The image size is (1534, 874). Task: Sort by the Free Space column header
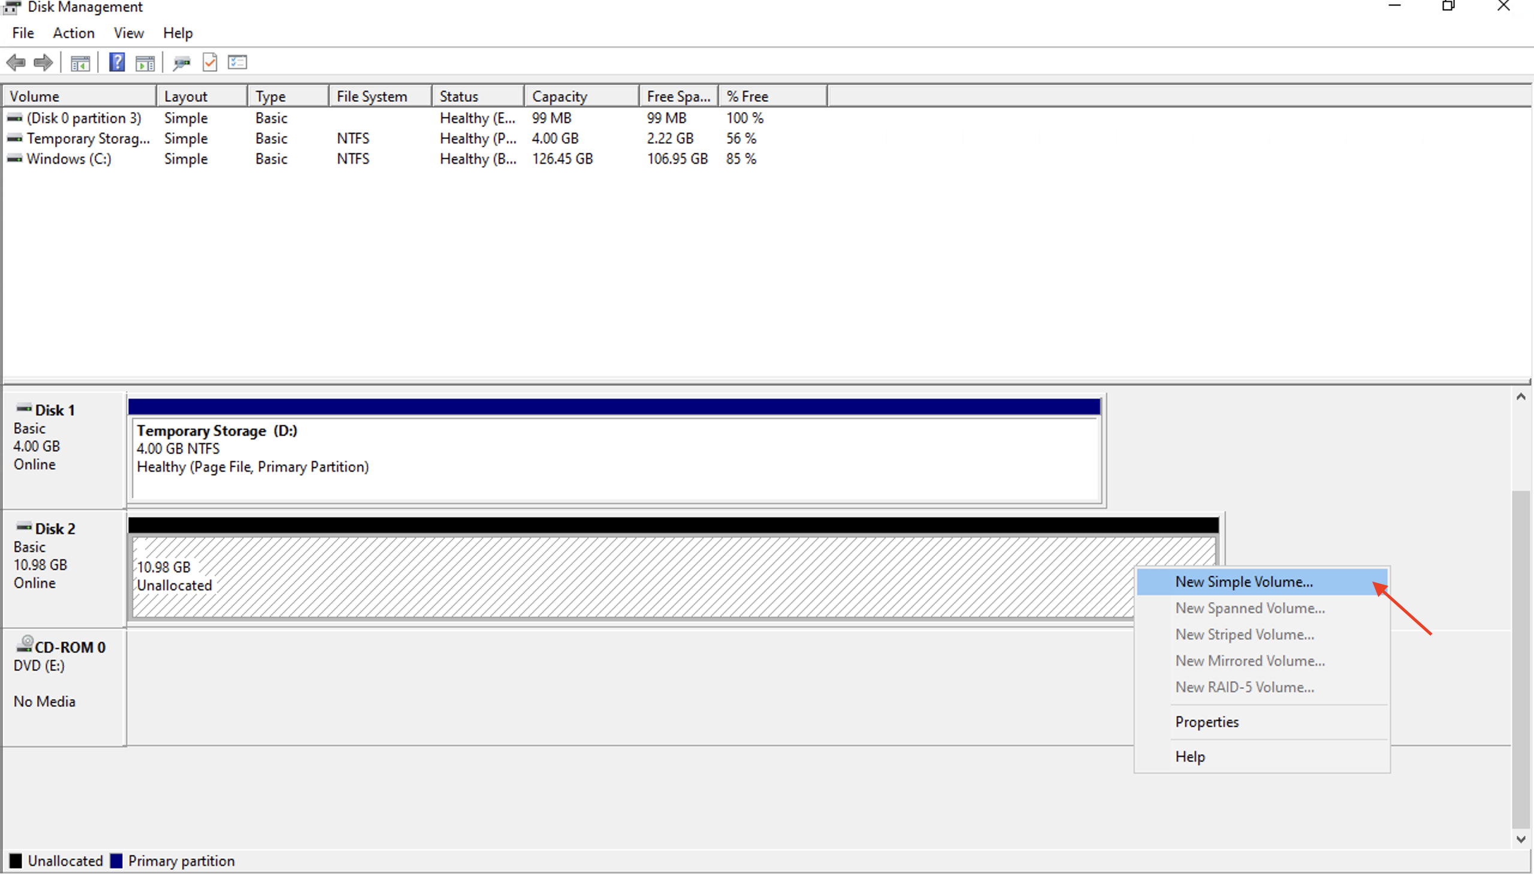coord(679,97)
